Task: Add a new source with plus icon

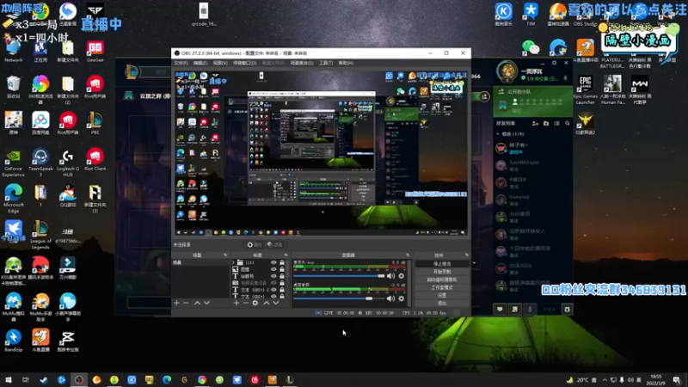Action: tap(236, 303)
